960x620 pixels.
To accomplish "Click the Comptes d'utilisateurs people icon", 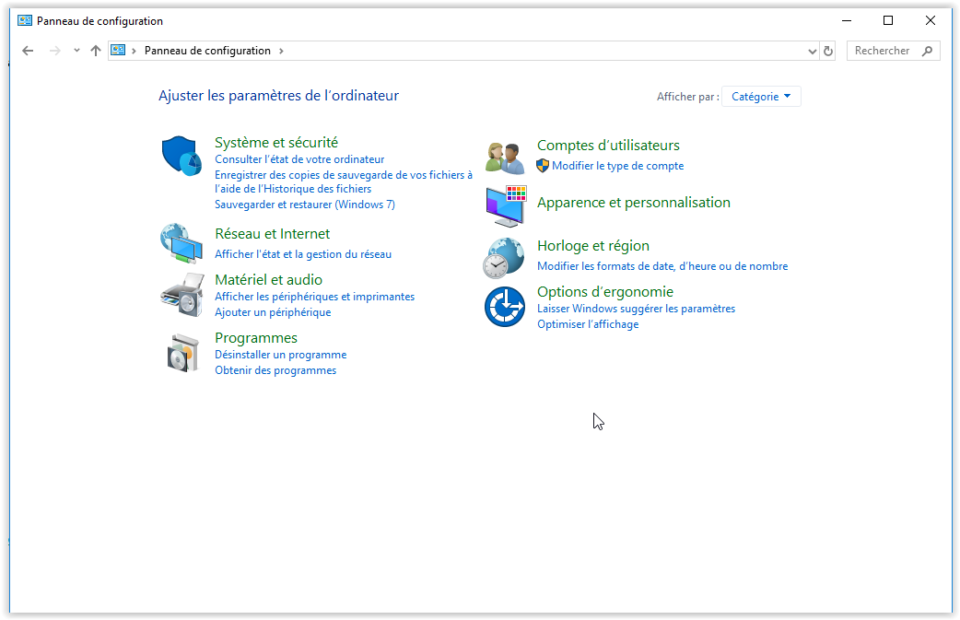I will 505,158.
